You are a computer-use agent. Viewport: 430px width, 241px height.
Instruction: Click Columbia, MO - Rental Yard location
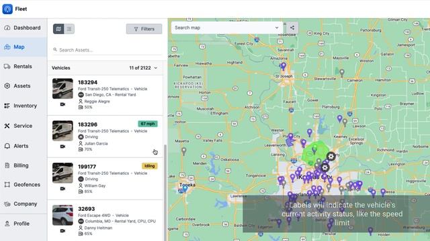tap(120, 222)
